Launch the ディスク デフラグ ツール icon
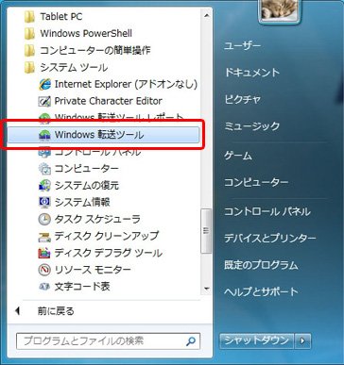The image size is (344, 365). tap(44, 253)
